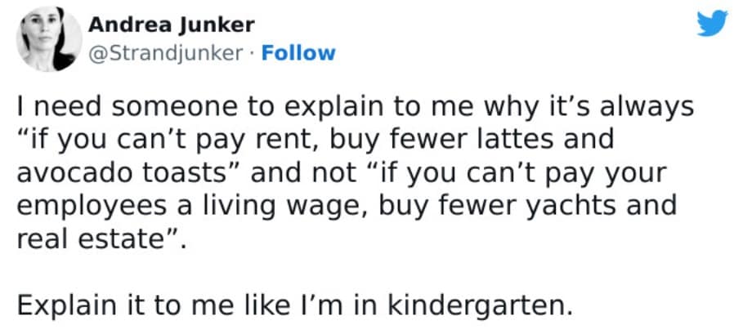Click the word "need" in the first line
Viewport: 752px width, 330px height.
pos(65,106)
